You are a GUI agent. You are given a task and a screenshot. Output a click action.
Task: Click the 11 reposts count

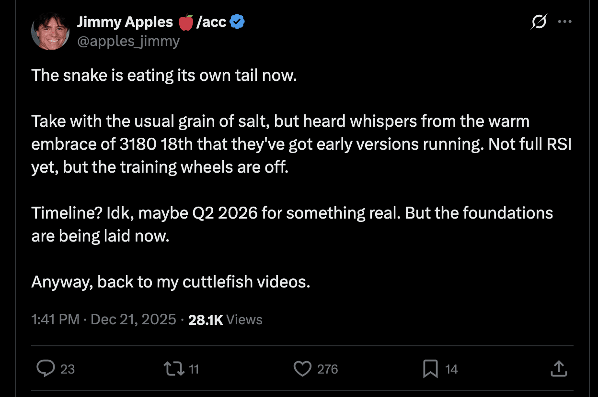pos(194,369)
